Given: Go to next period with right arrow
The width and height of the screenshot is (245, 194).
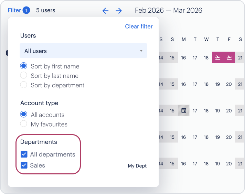Looking at the screenshot, I should (119, 11).
